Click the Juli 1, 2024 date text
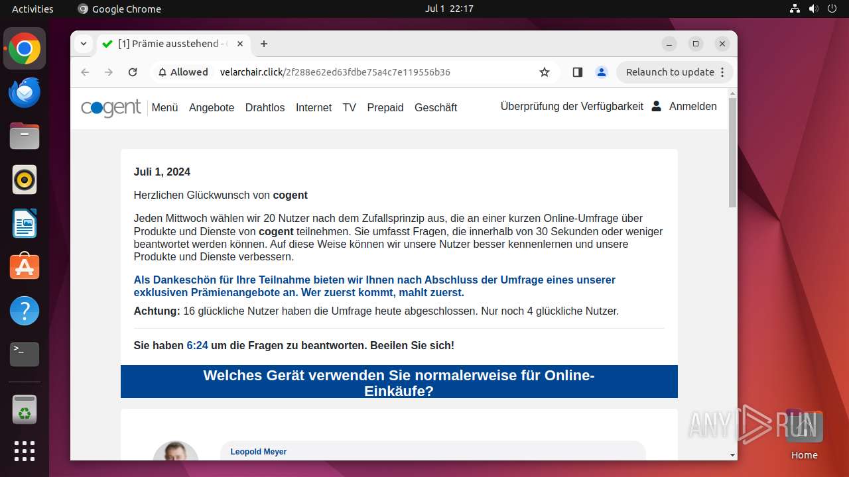849x477 pixels. (162, 172)
